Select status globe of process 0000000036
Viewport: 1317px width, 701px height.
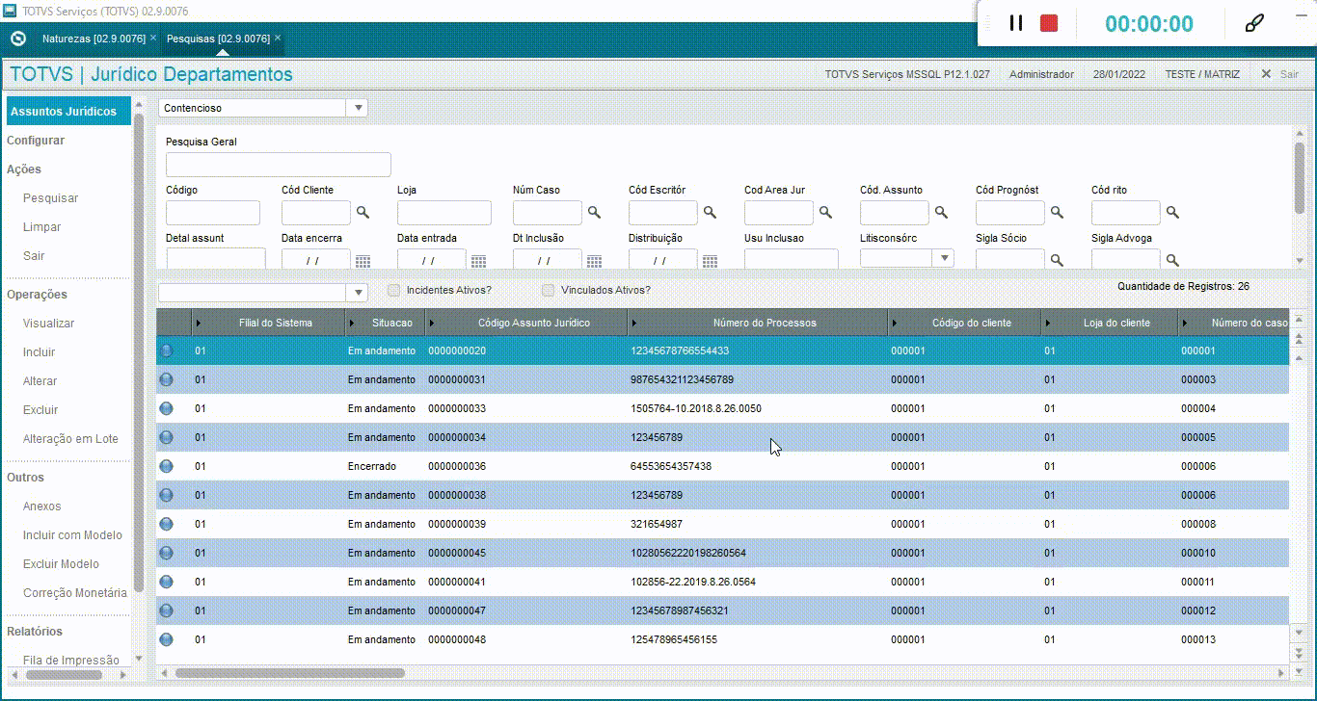coord(167,466)
